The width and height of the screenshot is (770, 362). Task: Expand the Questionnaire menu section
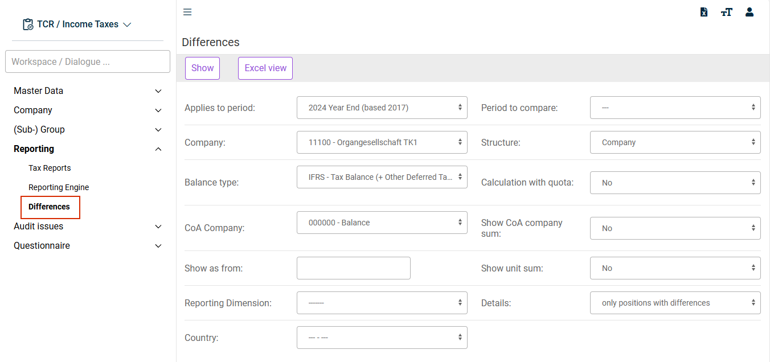click(88, 246)
